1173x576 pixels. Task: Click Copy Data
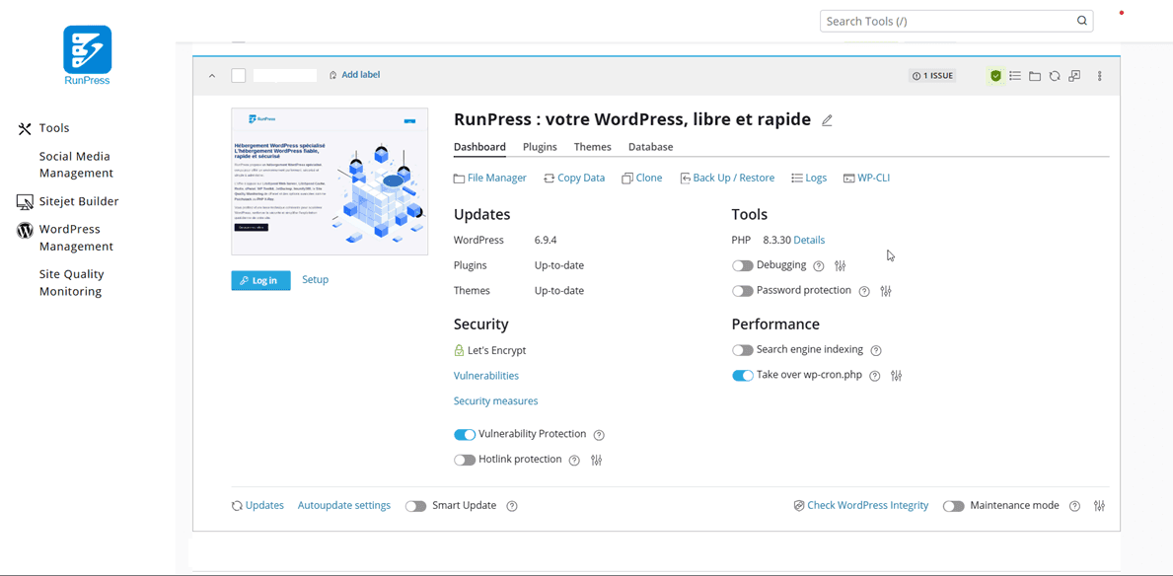coord(574,179)
